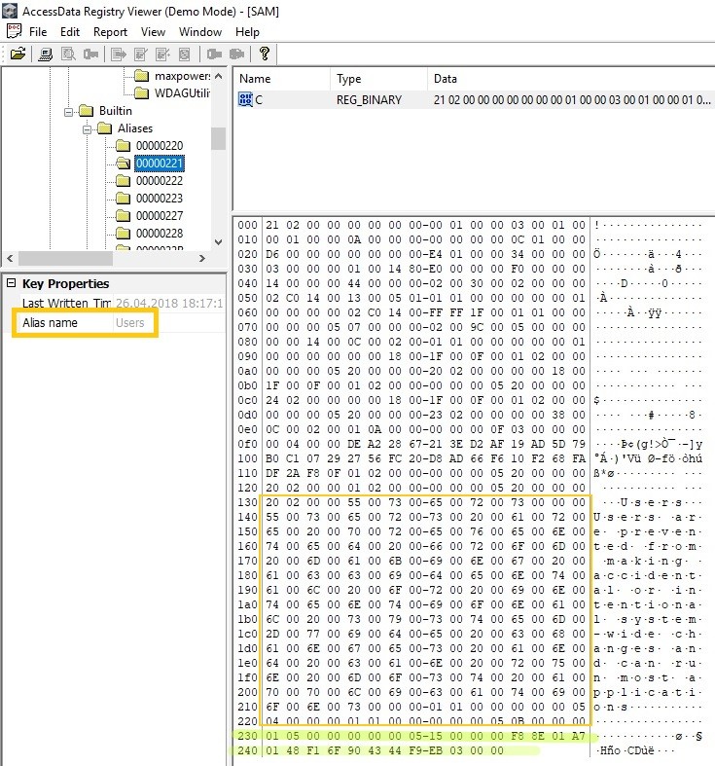Select the maxpowers key label in tree
715x766 pixels.
click(182, 76)
